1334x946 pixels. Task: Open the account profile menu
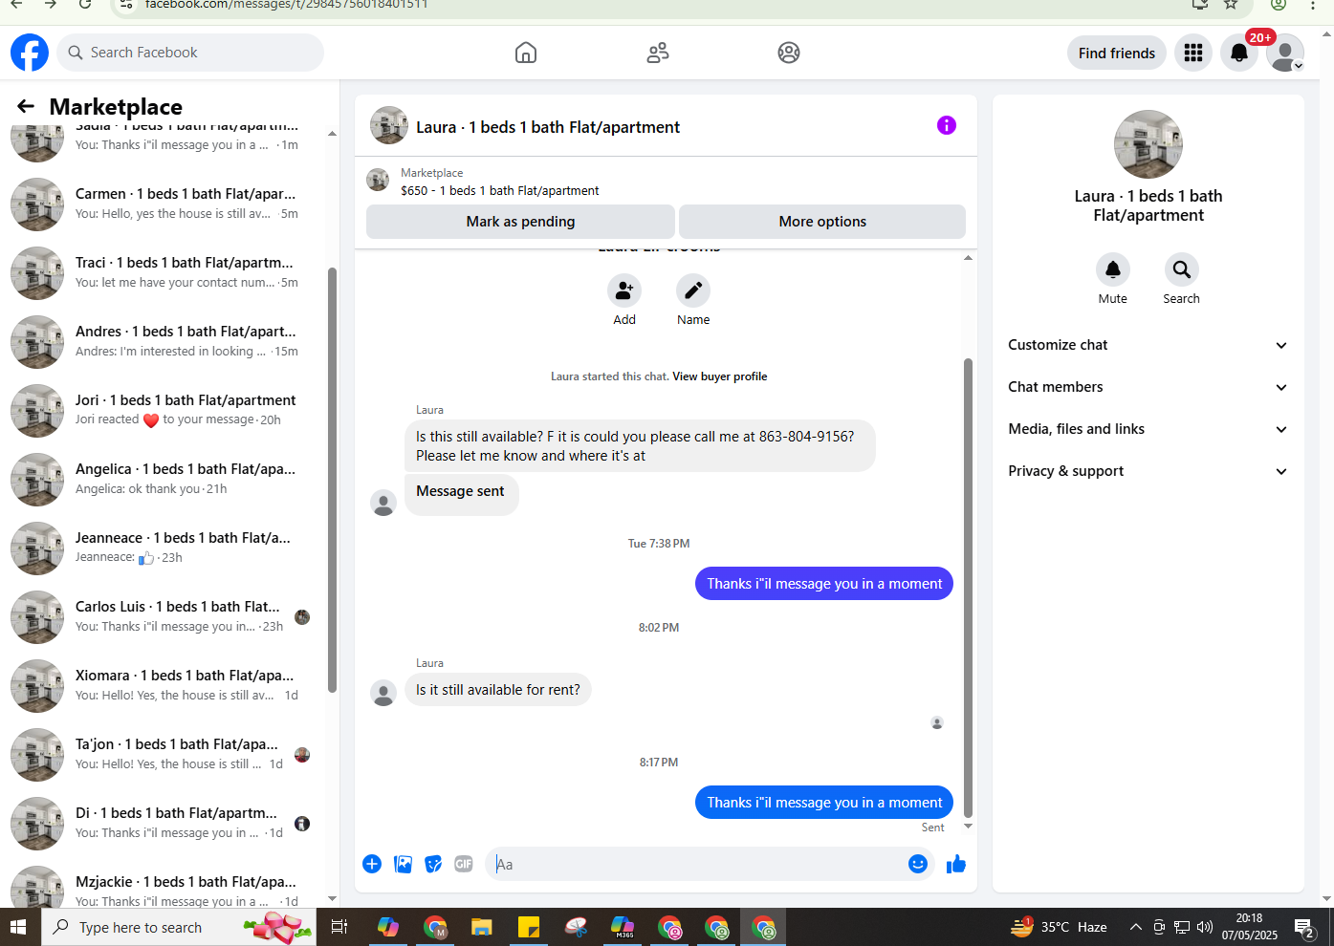pos(1285,53)
